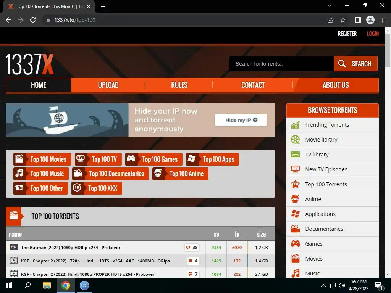This screenshot has width=391, height=293.
Task: Reload the page with the refresh icon
Action: click(x=33, y=20)
